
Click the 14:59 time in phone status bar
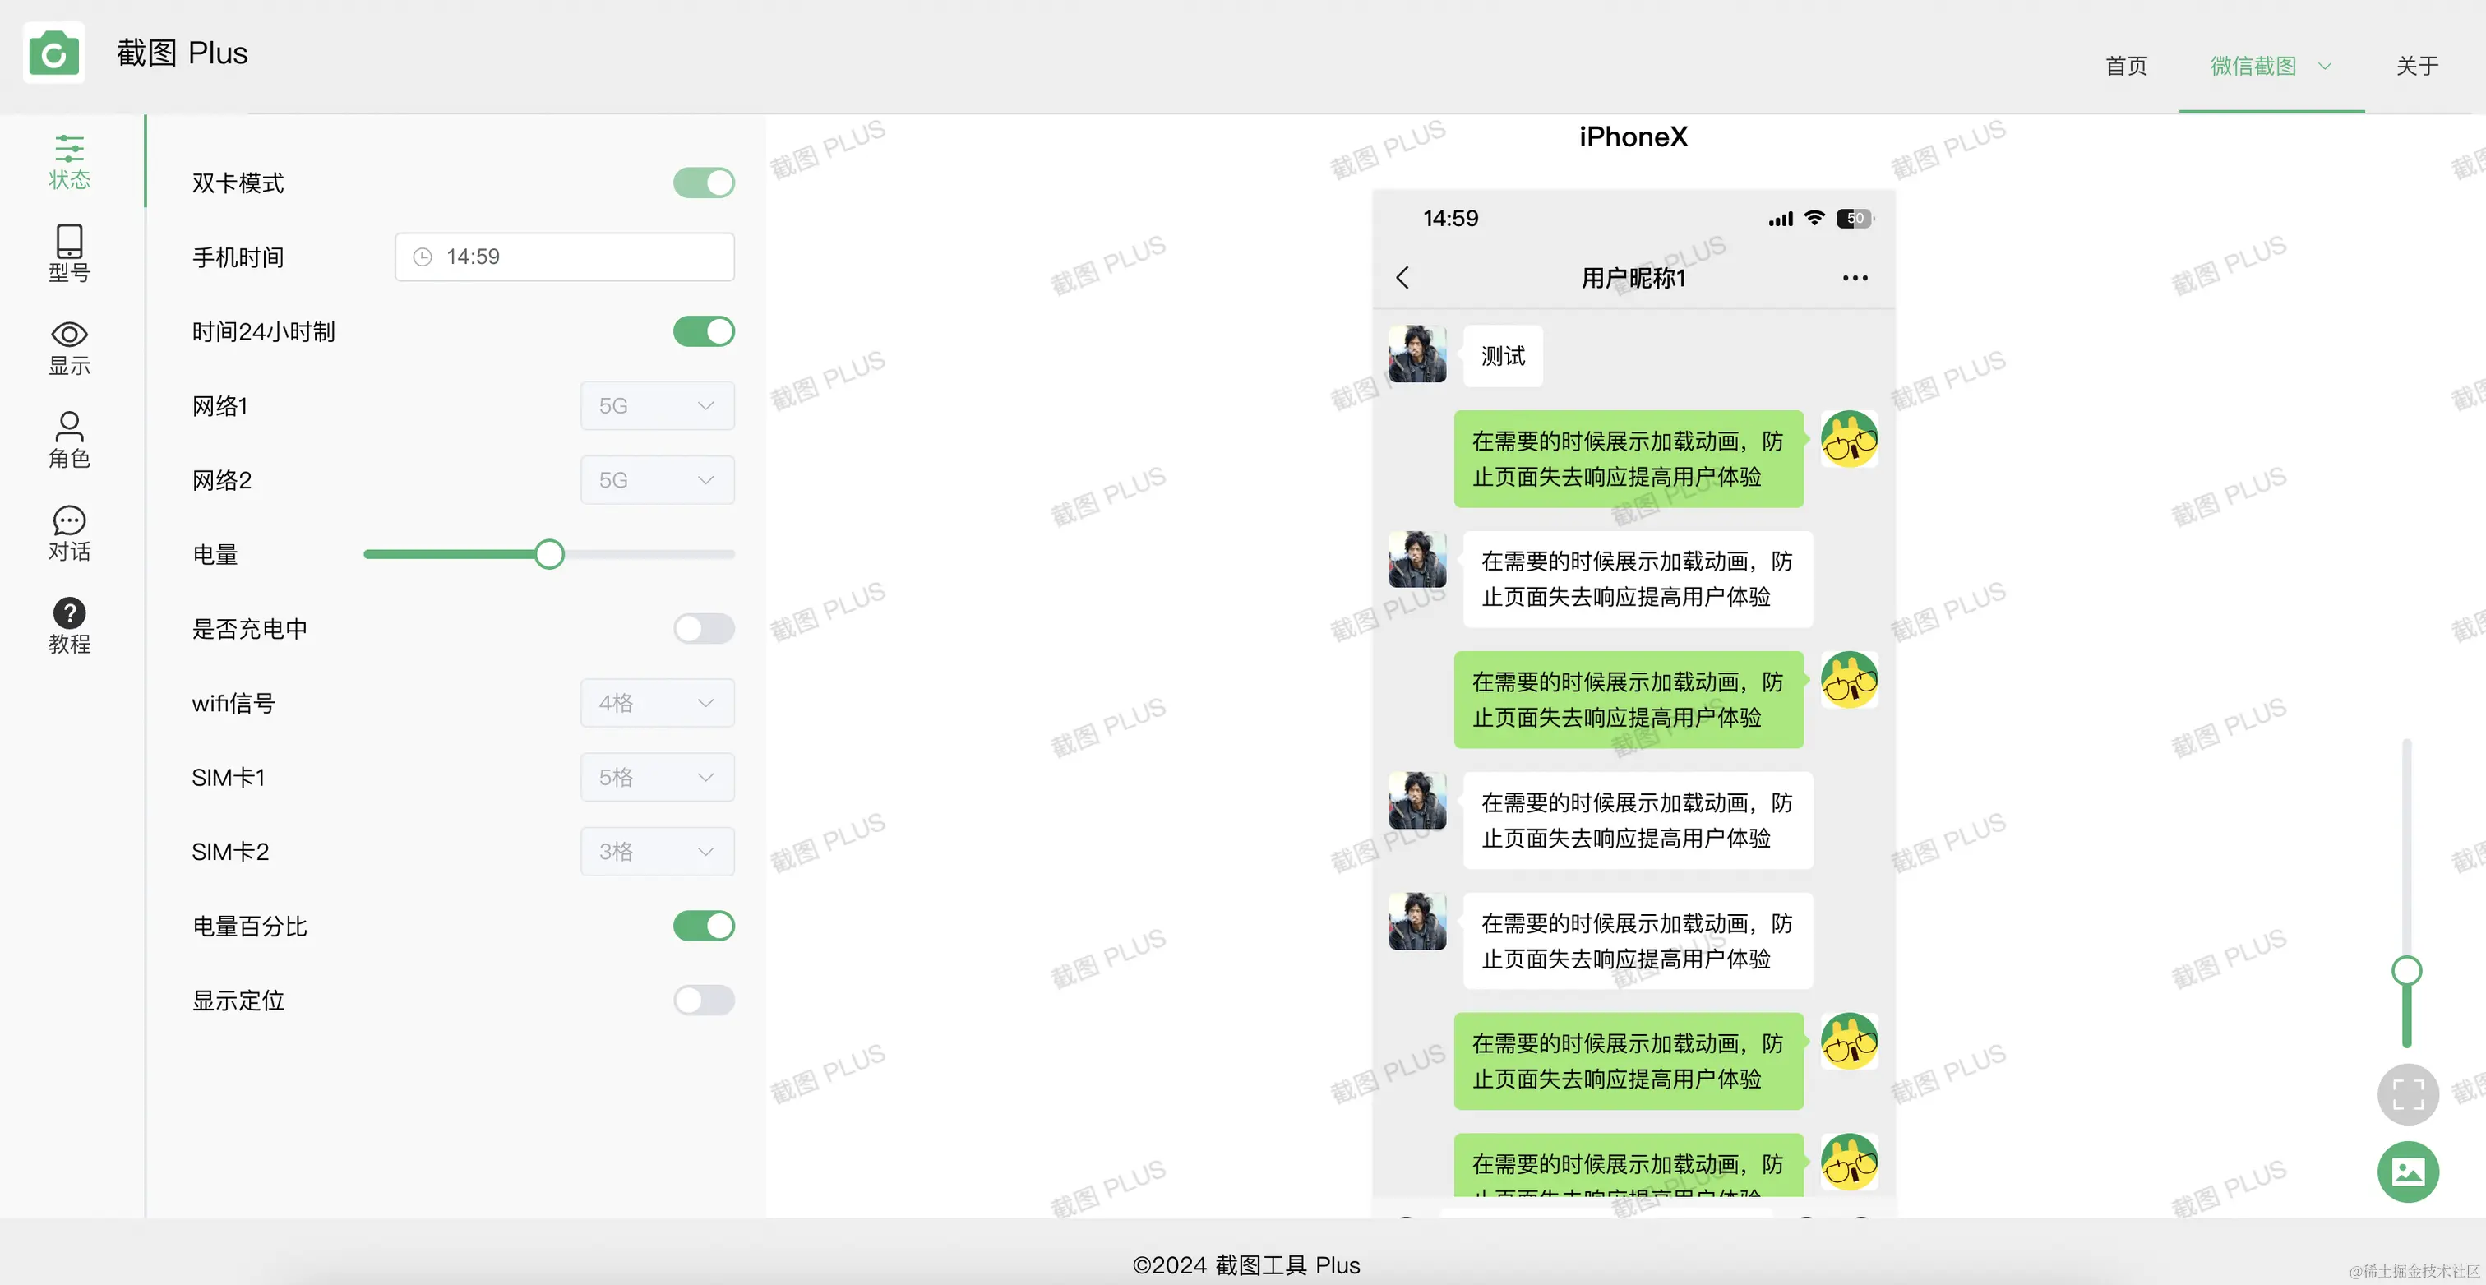[x=1450, y=218]
